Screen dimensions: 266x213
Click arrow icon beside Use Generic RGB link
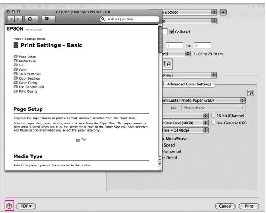click(x=15, y=87)
